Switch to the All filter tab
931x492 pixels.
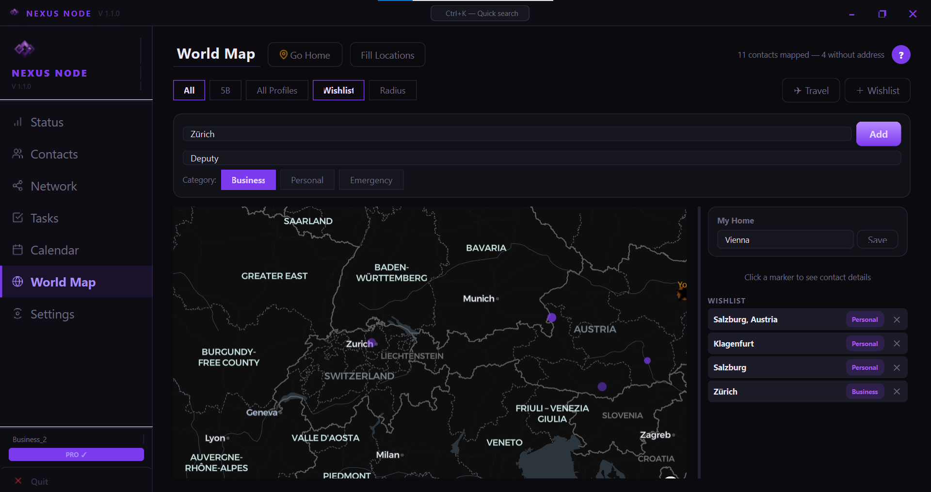pos(189,90)
